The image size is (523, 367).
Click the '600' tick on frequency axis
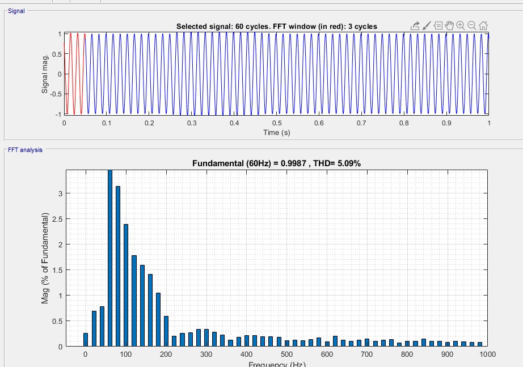coord(327,355)
